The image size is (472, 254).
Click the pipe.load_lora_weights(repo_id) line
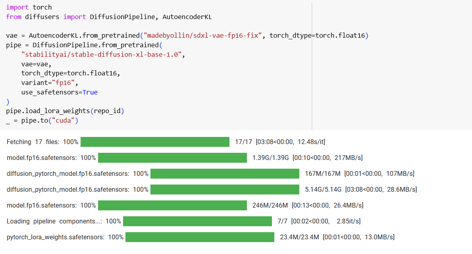65,111
